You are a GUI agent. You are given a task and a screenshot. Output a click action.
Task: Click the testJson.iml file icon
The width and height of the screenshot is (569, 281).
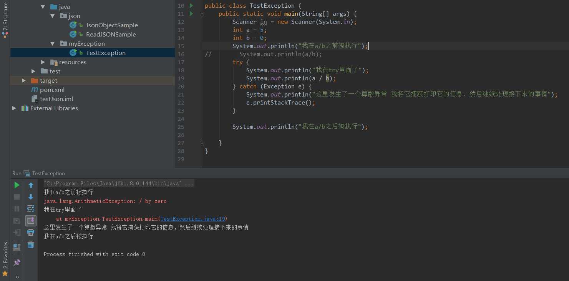coord(34,99)
